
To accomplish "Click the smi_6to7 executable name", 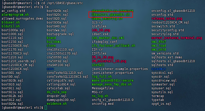I will tap(159, 42).
